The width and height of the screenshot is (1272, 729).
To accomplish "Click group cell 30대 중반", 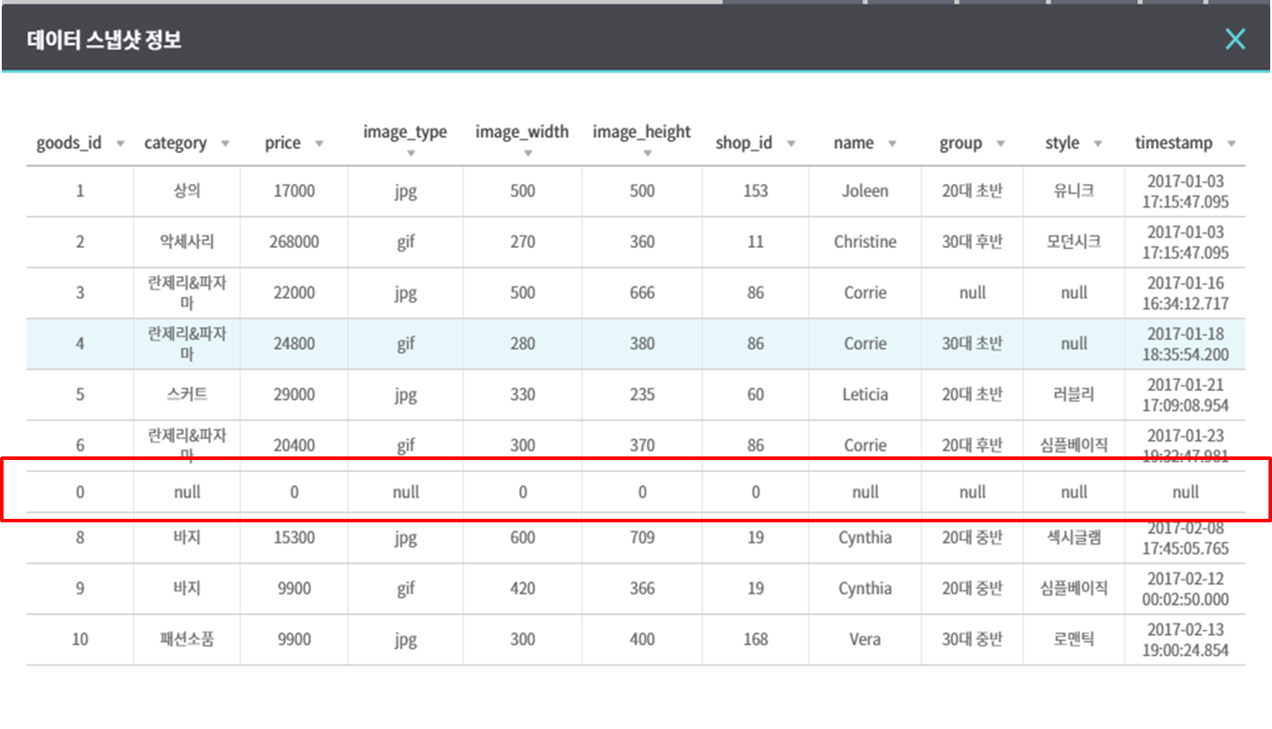I will (972, 639).
